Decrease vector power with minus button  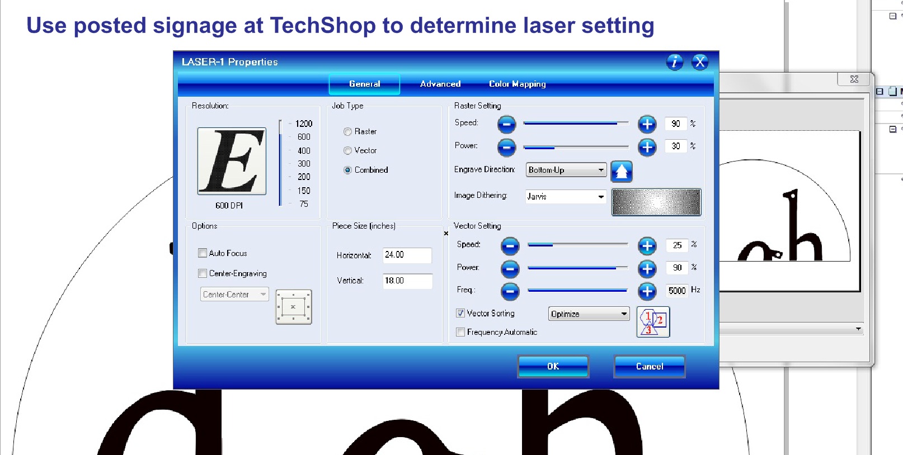pyautogui.click(x=510, y=269)
